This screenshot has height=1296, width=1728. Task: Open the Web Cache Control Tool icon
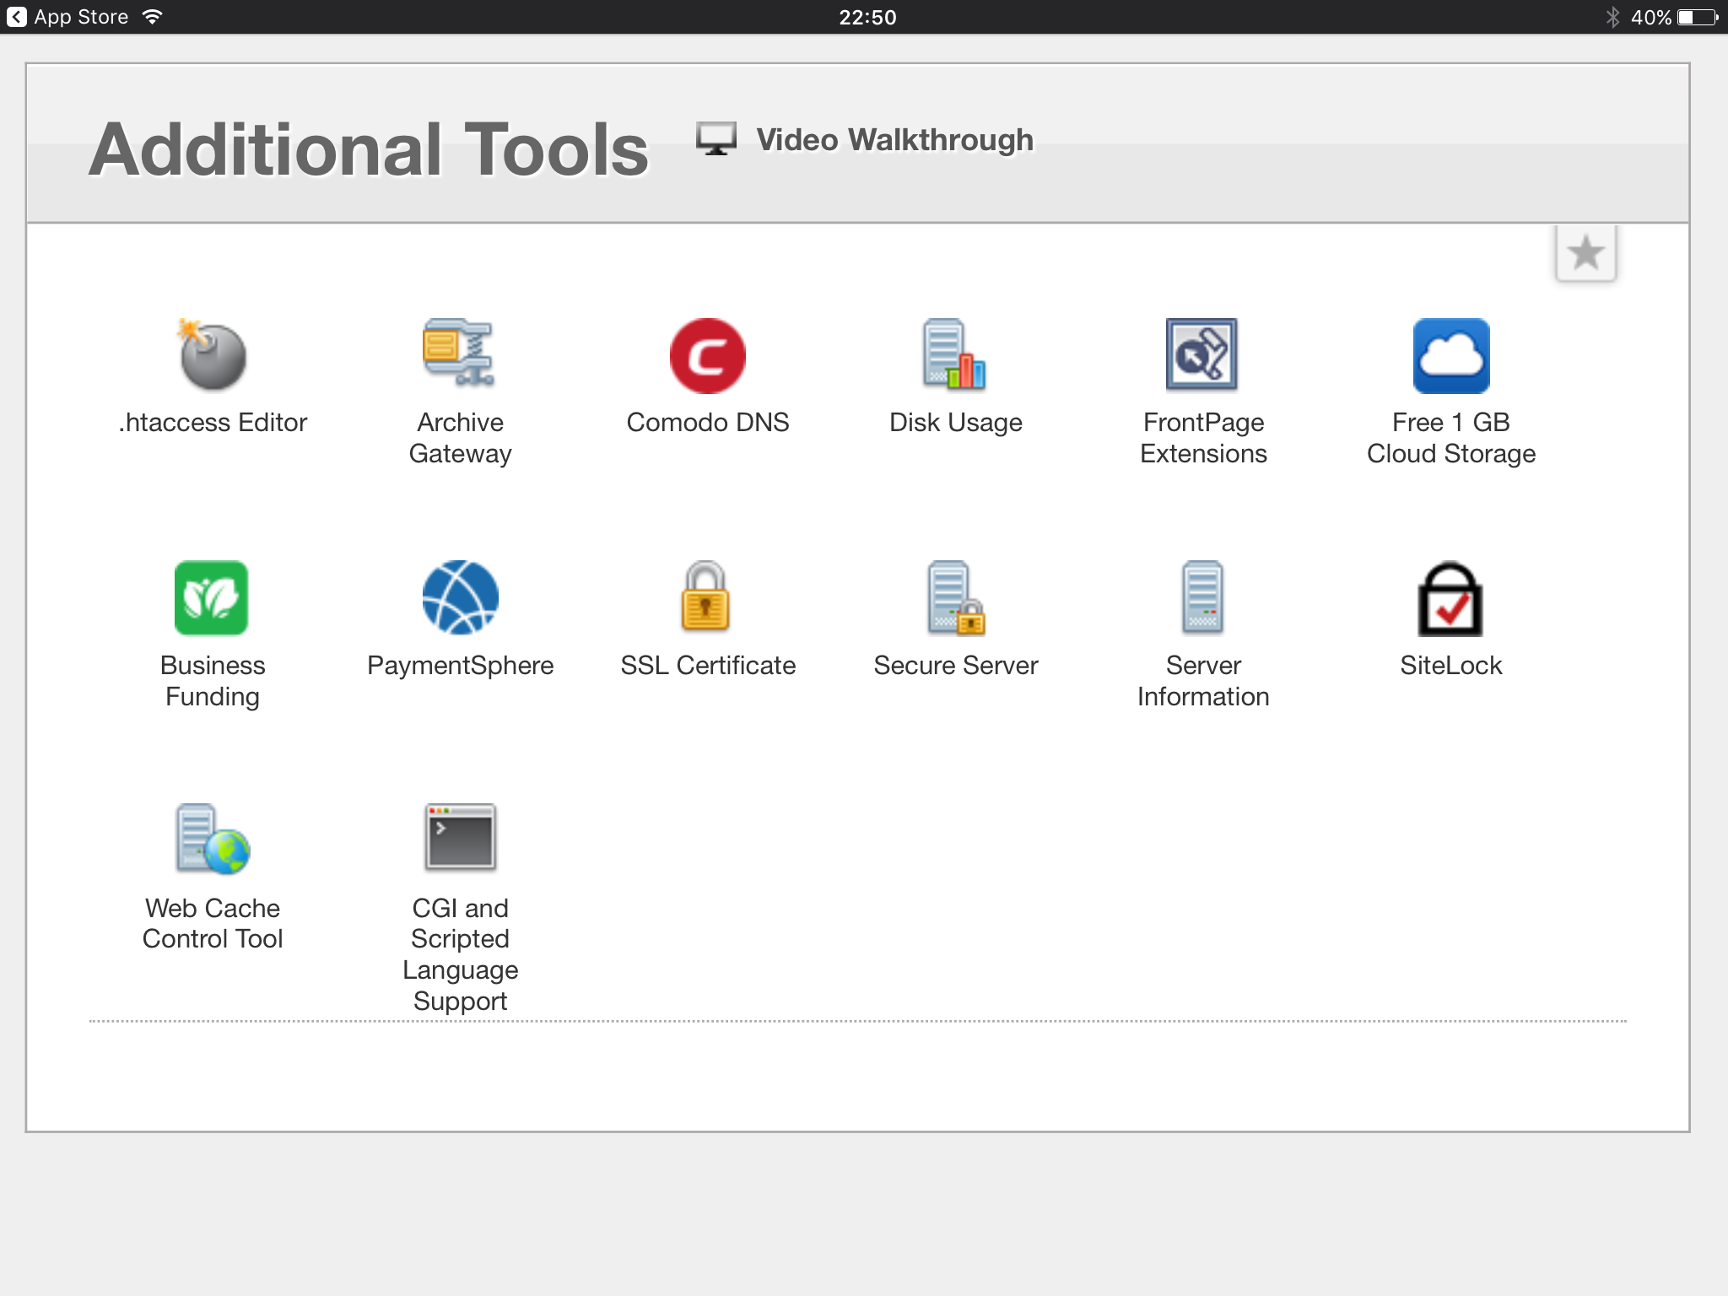click(212, 839)
